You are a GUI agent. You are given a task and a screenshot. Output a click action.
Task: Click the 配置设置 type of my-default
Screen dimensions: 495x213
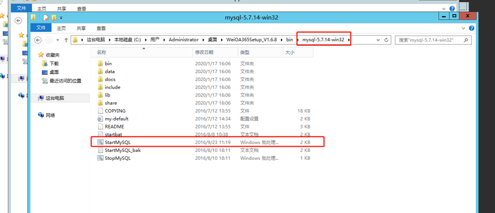[250, 119]
